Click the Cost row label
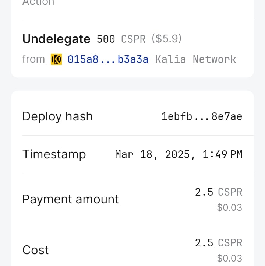This screenshot has width=265, height=266. 36,250
